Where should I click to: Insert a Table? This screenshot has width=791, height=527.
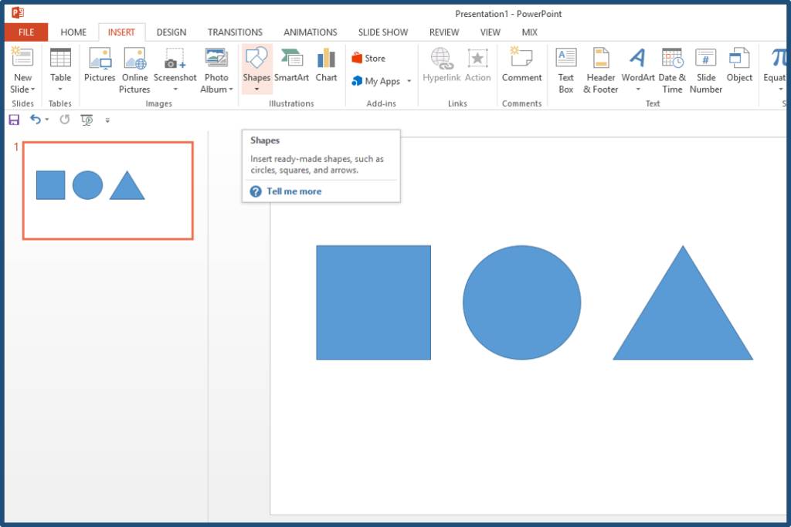point(59,69)
